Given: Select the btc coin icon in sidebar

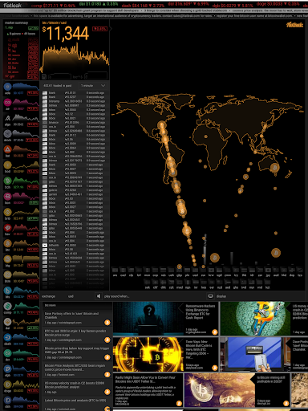Looking at the screenshot, I should (x=7, y=243).
